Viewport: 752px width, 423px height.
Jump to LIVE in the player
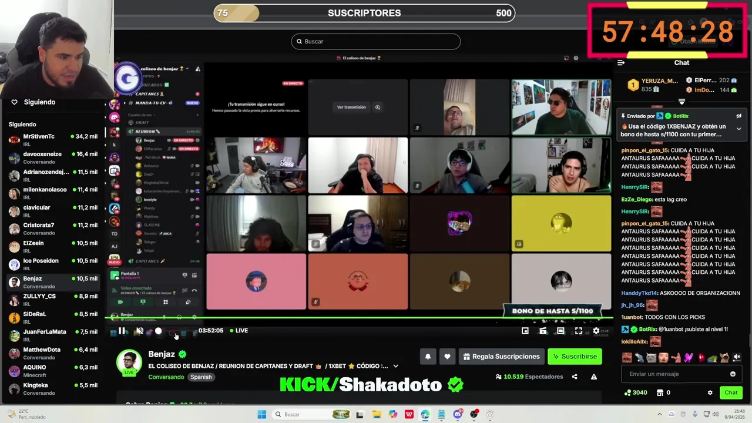click(239, 331)
